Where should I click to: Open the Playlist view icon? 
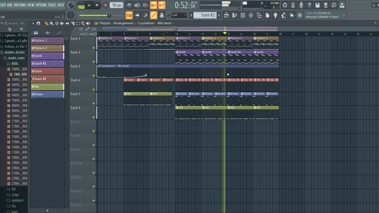pyautogui.click(x=226, y=15)
